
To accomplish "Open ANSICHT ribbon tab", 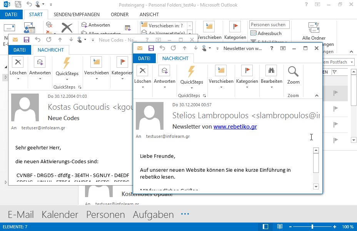I will pyautogui.click(x=149, y=14).
